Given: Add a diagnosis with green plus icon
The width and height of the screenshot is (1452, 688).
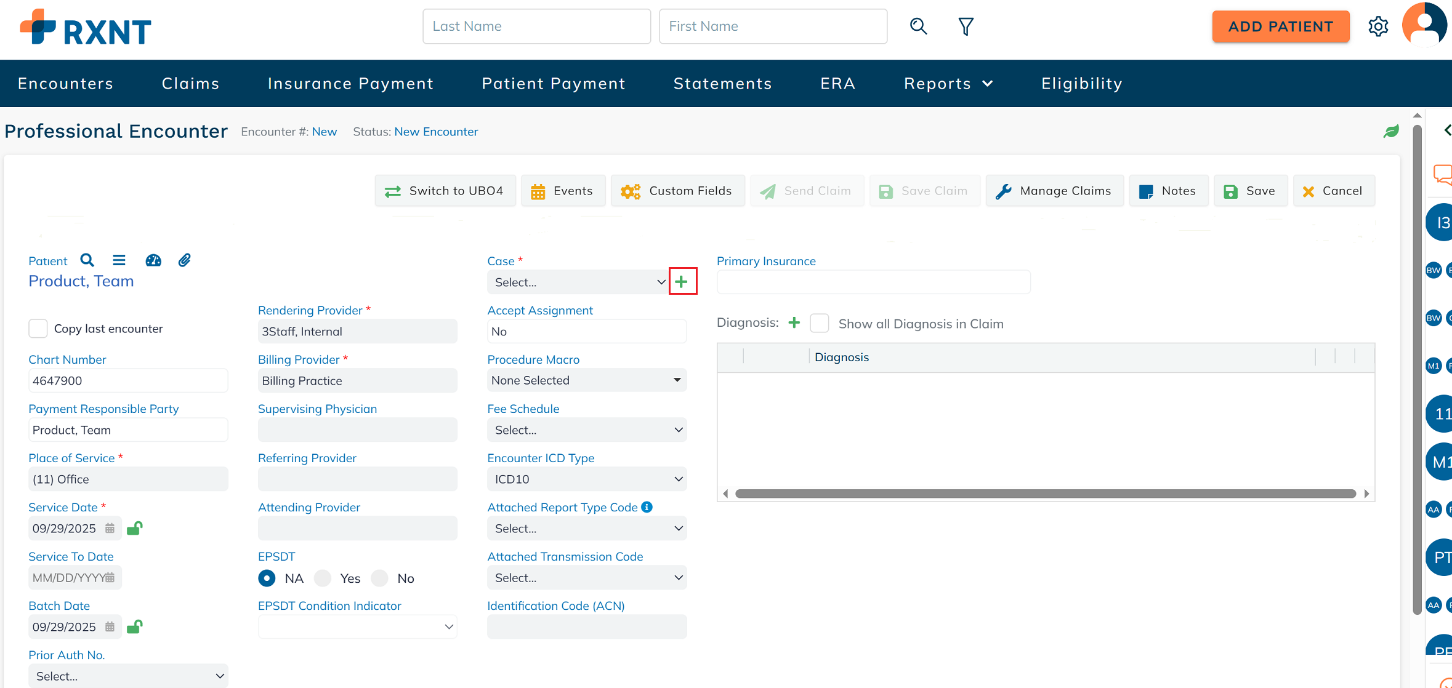Looking at the screenshot, I should coord(794,322).
